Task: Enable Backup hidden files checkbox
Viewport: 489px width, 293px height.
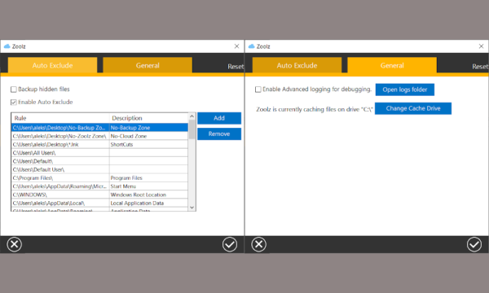Action: (x=14, y=90)
